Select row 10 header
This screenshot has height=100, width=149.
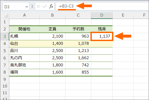coord(5,86)
